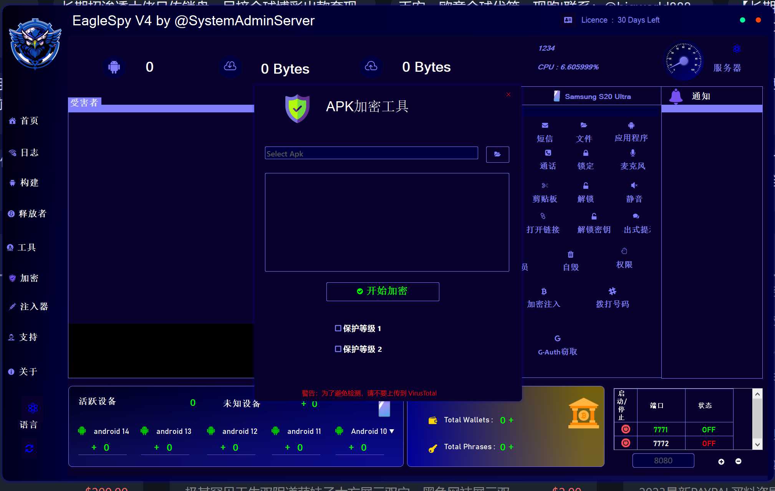Click the G-Auth窃取 Google icon
Viewport: 775px width, 491px height.
click(x=558, y=338)
